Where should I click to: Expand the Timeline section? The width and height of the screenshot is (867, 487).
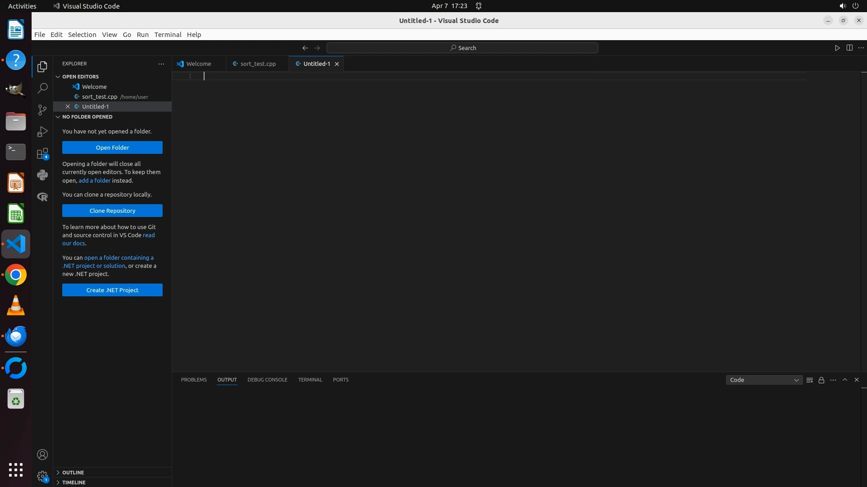(74, 482)
